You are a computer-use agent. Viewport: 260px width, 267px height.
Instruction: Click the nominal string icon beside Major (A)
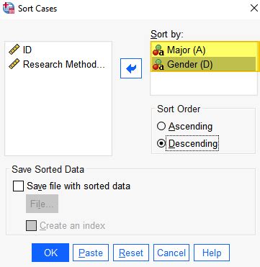(158, 50)
